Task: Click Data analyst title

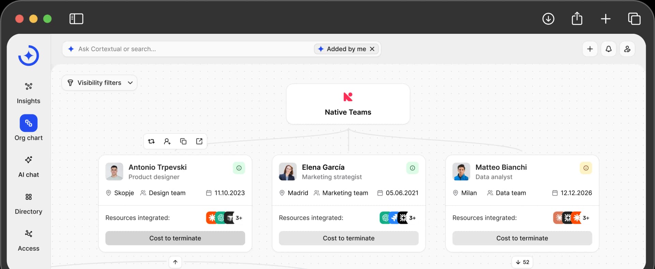Action: (x=494, y=177)
